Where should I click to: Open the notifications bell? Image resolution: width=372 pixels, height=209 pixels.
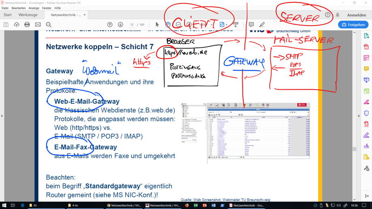(x=338, y=15)
